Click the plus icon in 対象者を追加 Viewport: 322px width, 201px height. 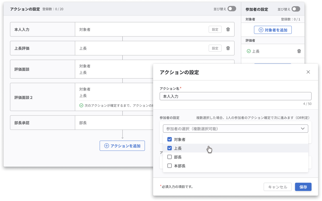tap(261, 30)
